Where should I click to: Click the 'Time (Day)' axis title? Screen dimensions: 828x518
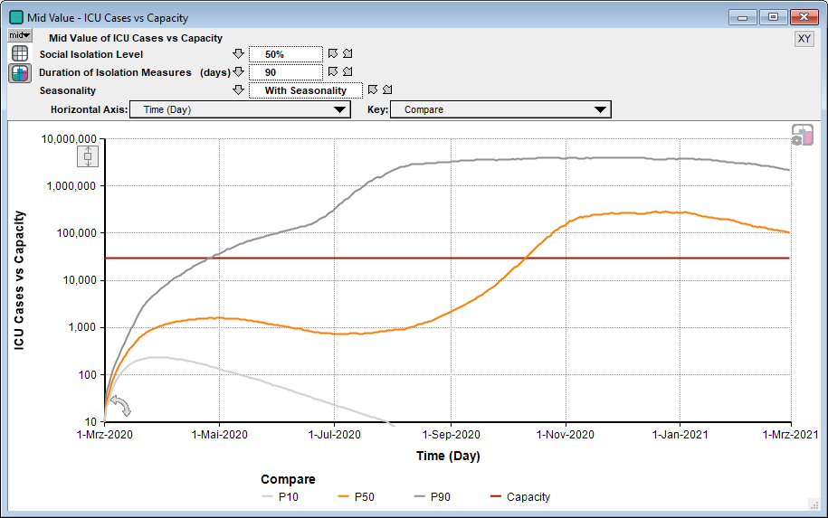[448, 456]
